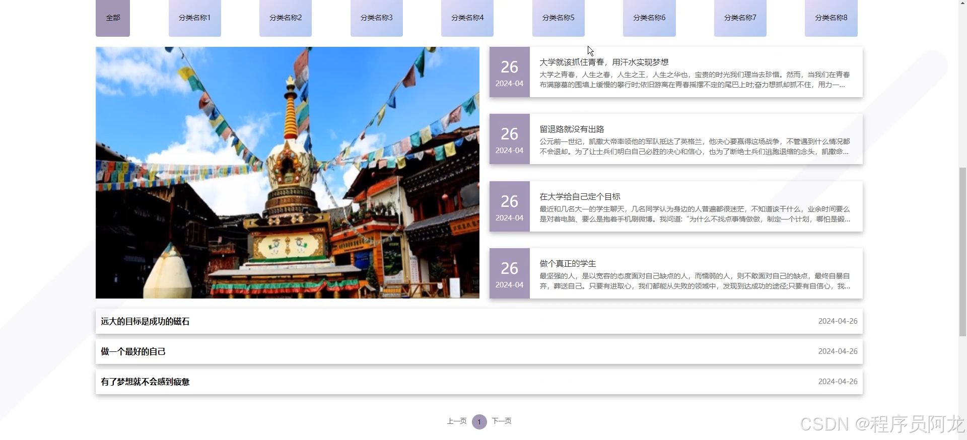The width and height of the screenshot is (967, 440).
Task: Open article 做个真正的学生
Action: [x=568, y=263]
